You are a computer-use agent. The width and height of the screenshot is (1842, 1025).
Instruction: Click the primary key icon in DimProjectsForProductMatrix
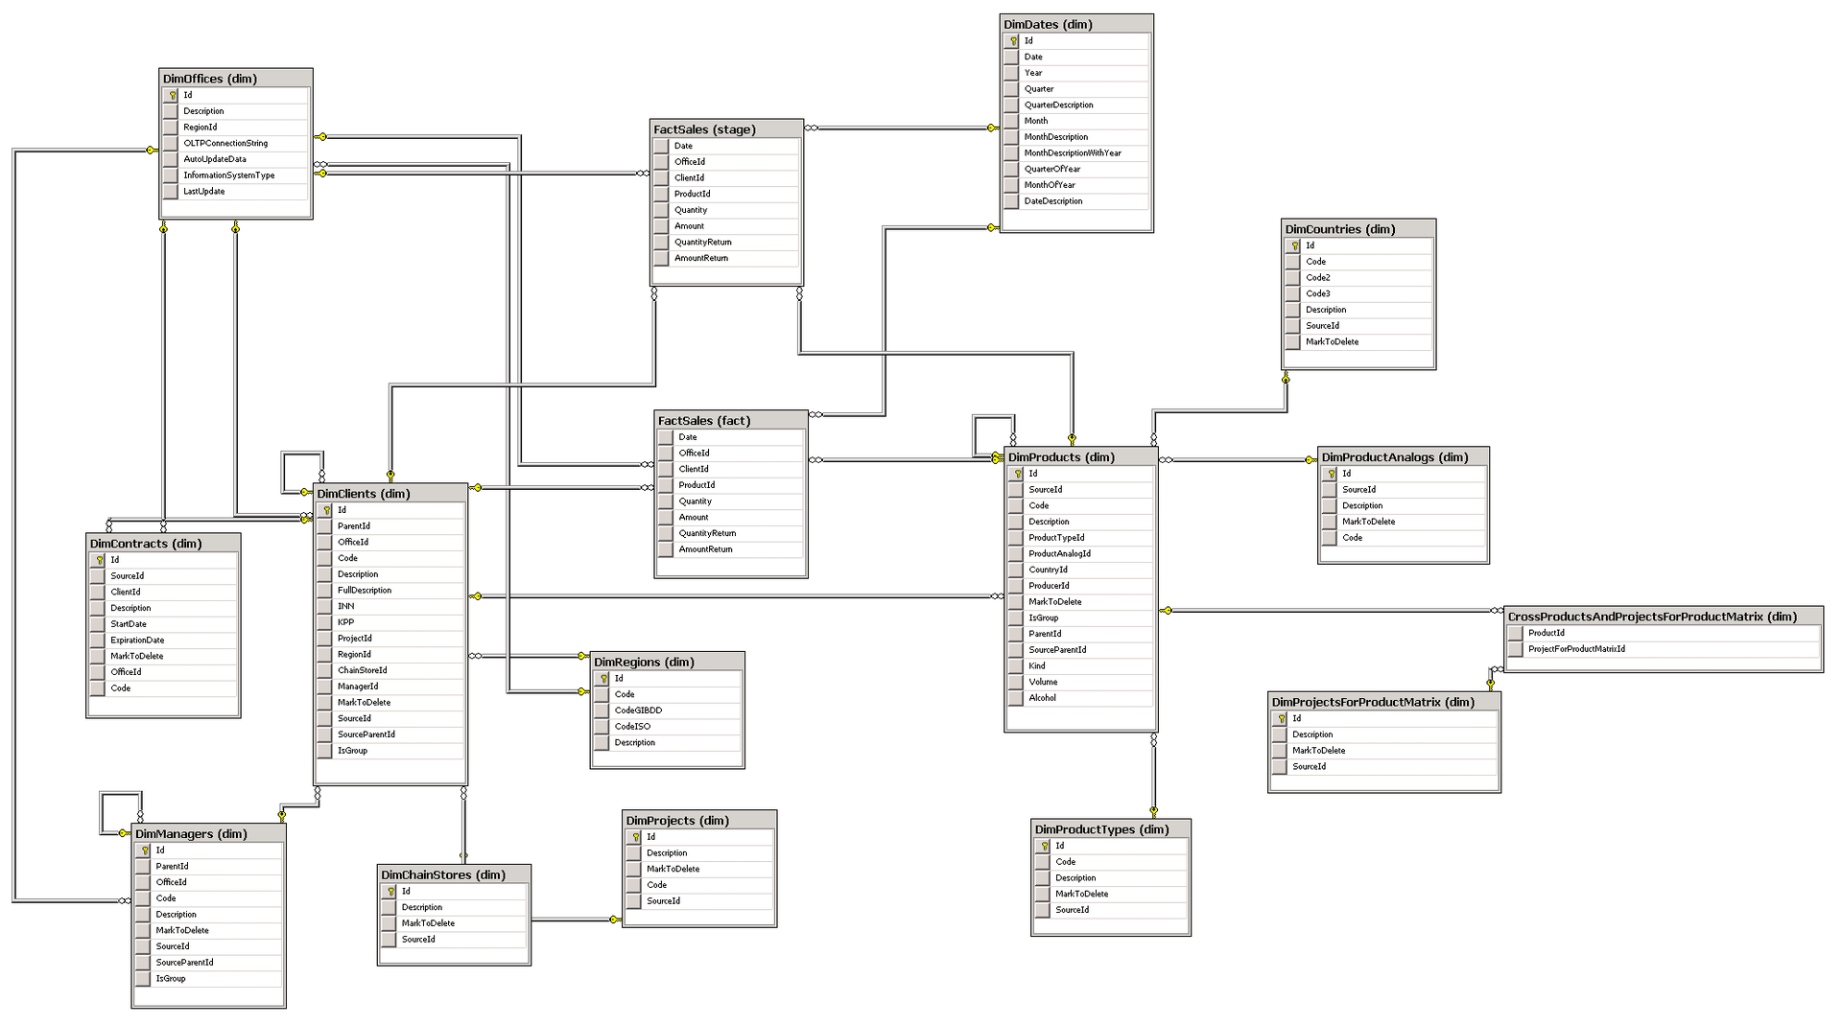[x=1281, y=718]
